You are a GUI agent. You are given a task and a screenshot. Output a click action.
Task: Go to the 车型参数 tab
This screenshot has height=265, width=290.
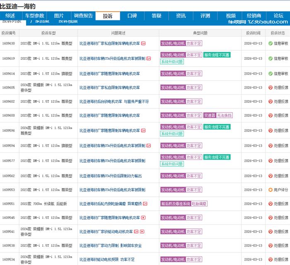click(x=34, y=16)
